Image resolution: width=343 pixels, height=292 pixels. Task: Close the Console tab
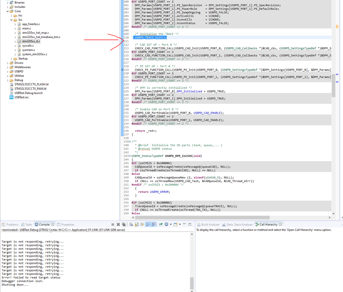(x=53, y=224)
